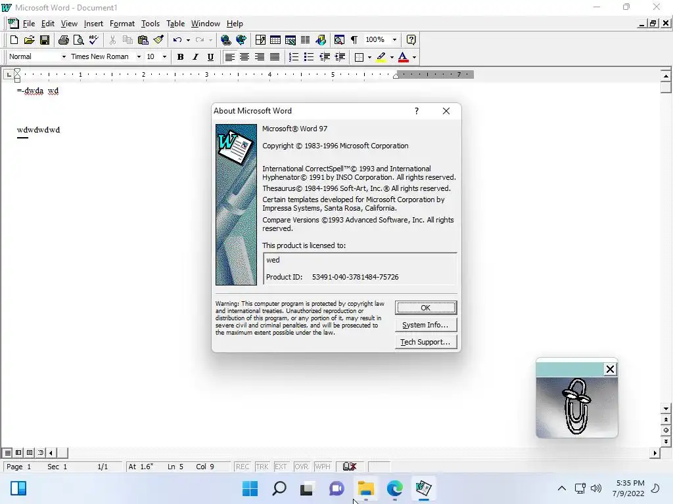Toggle bold formatting
The image size is (673, 504).
pos(180,57)
